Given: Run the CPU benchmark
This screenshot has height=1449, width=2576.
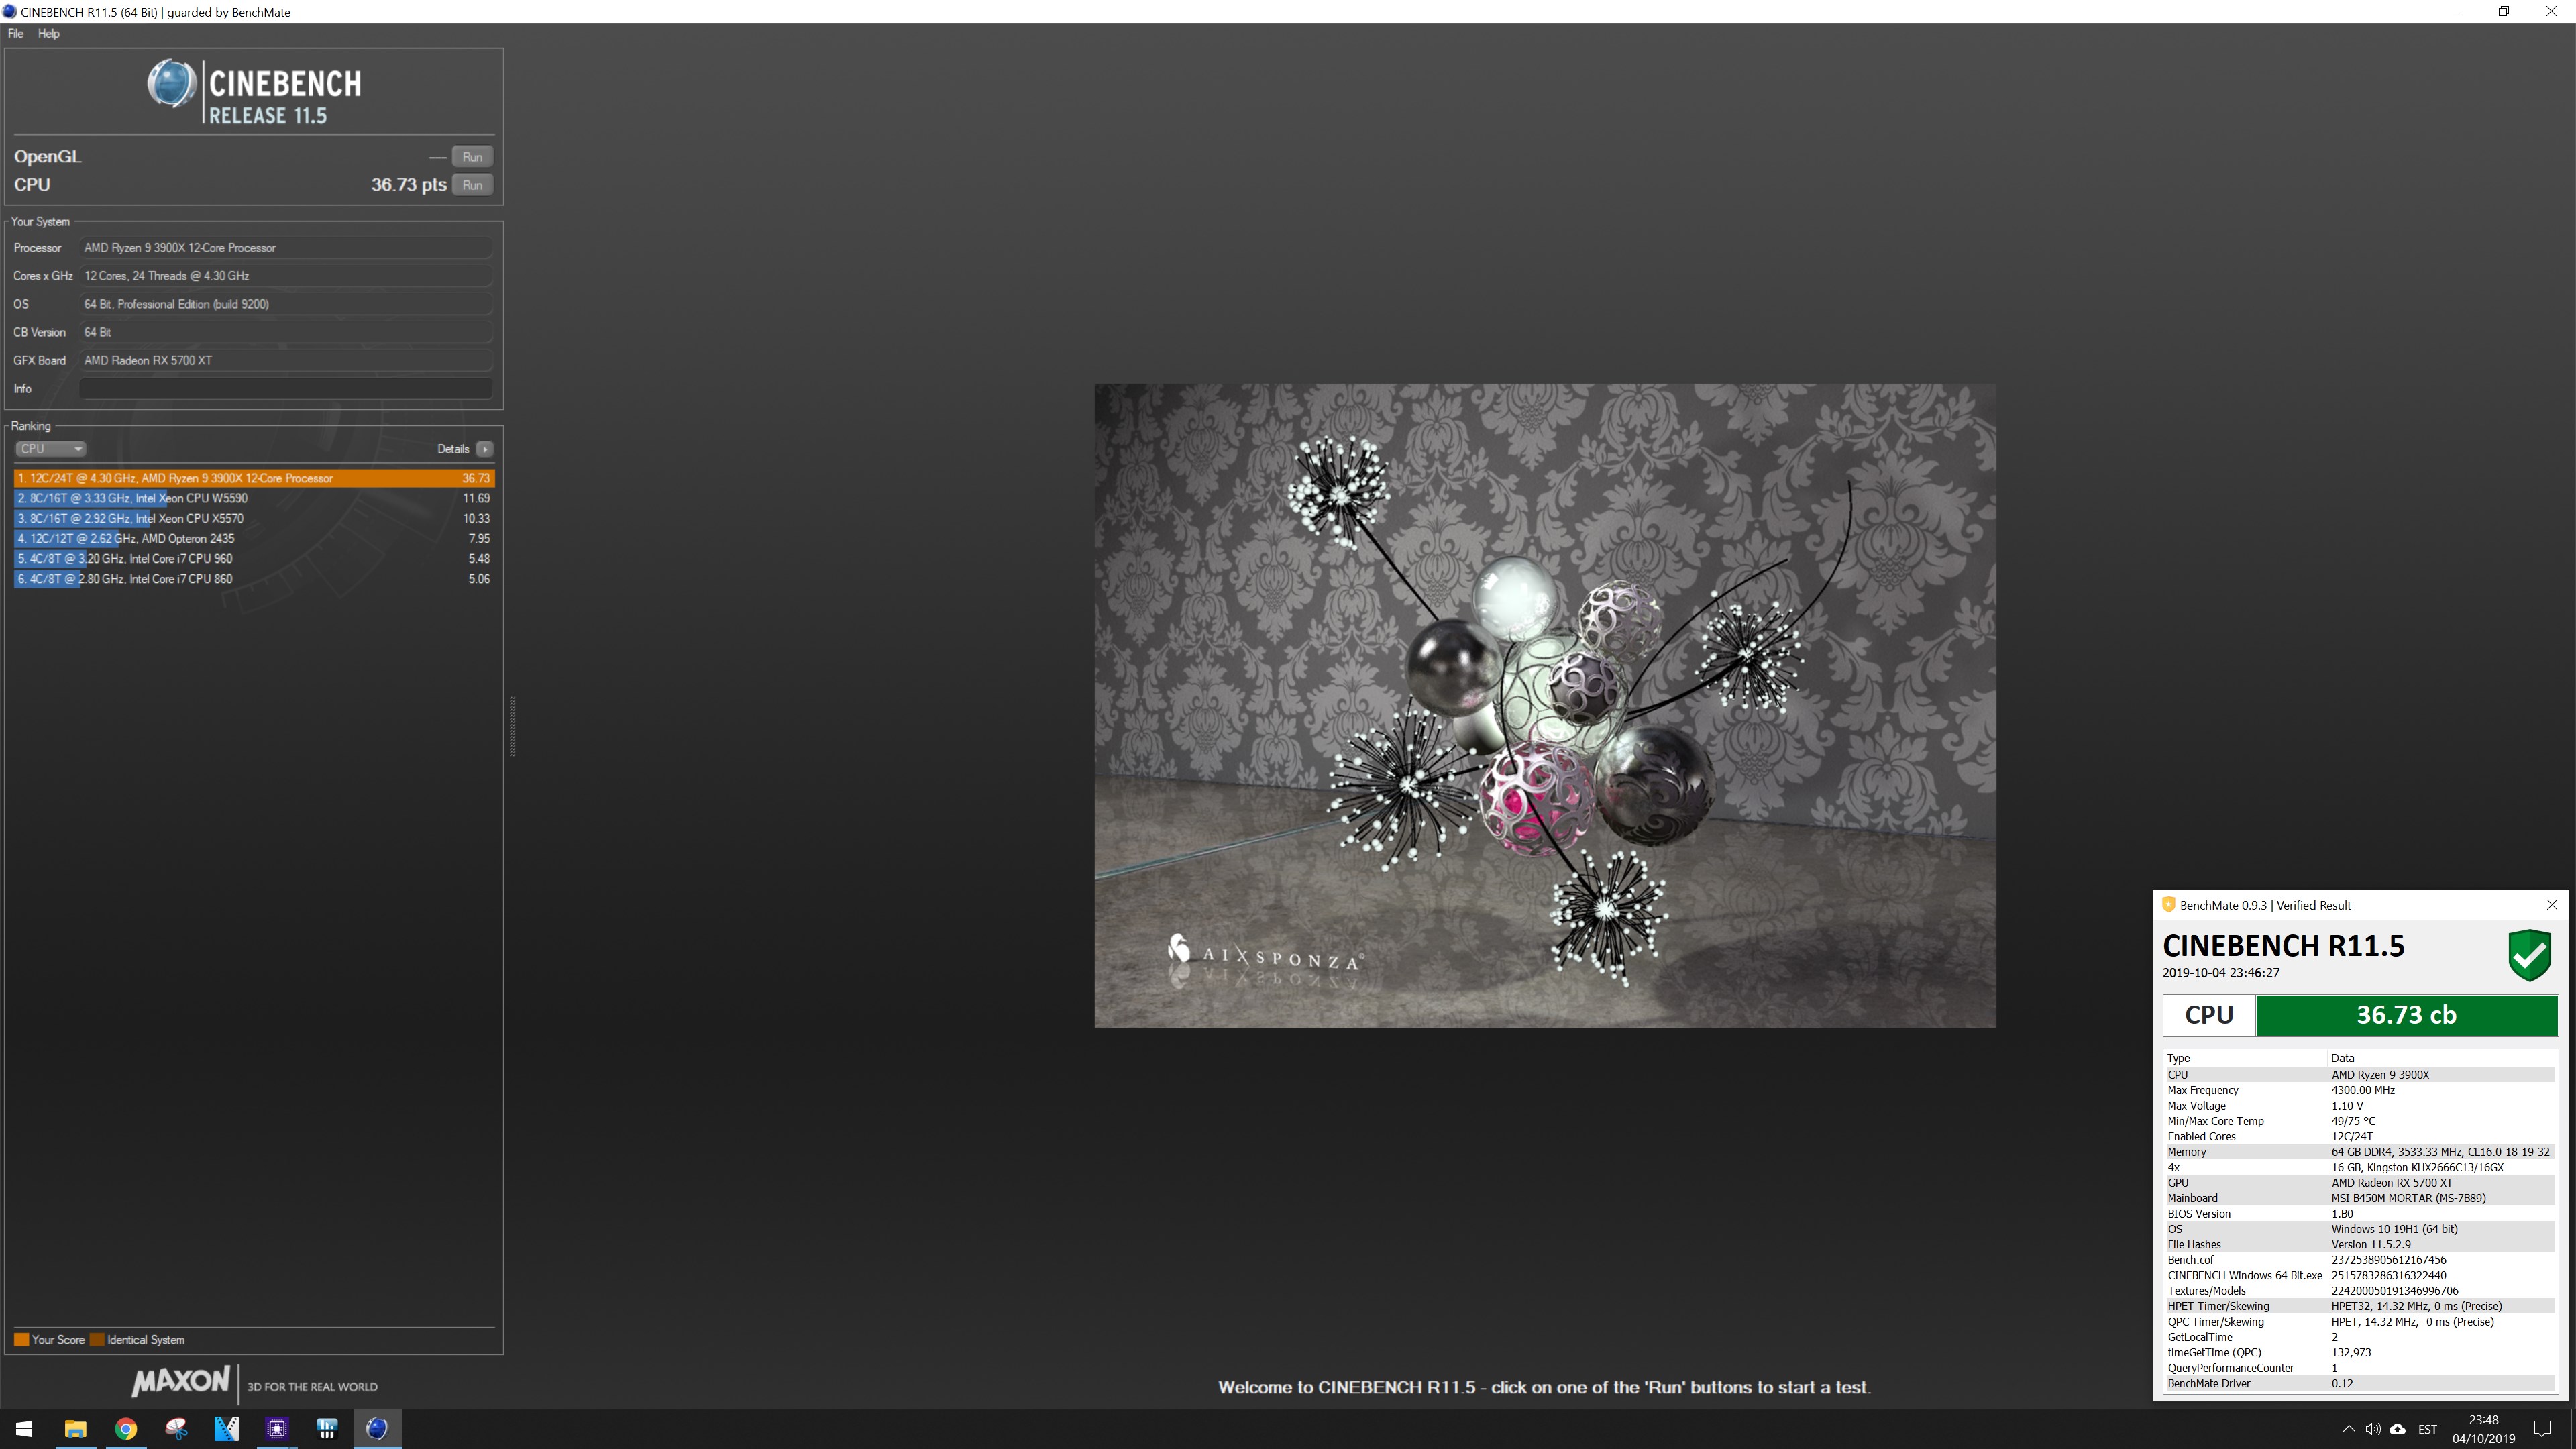Looking at the screenshot, I should pos(472,185).
